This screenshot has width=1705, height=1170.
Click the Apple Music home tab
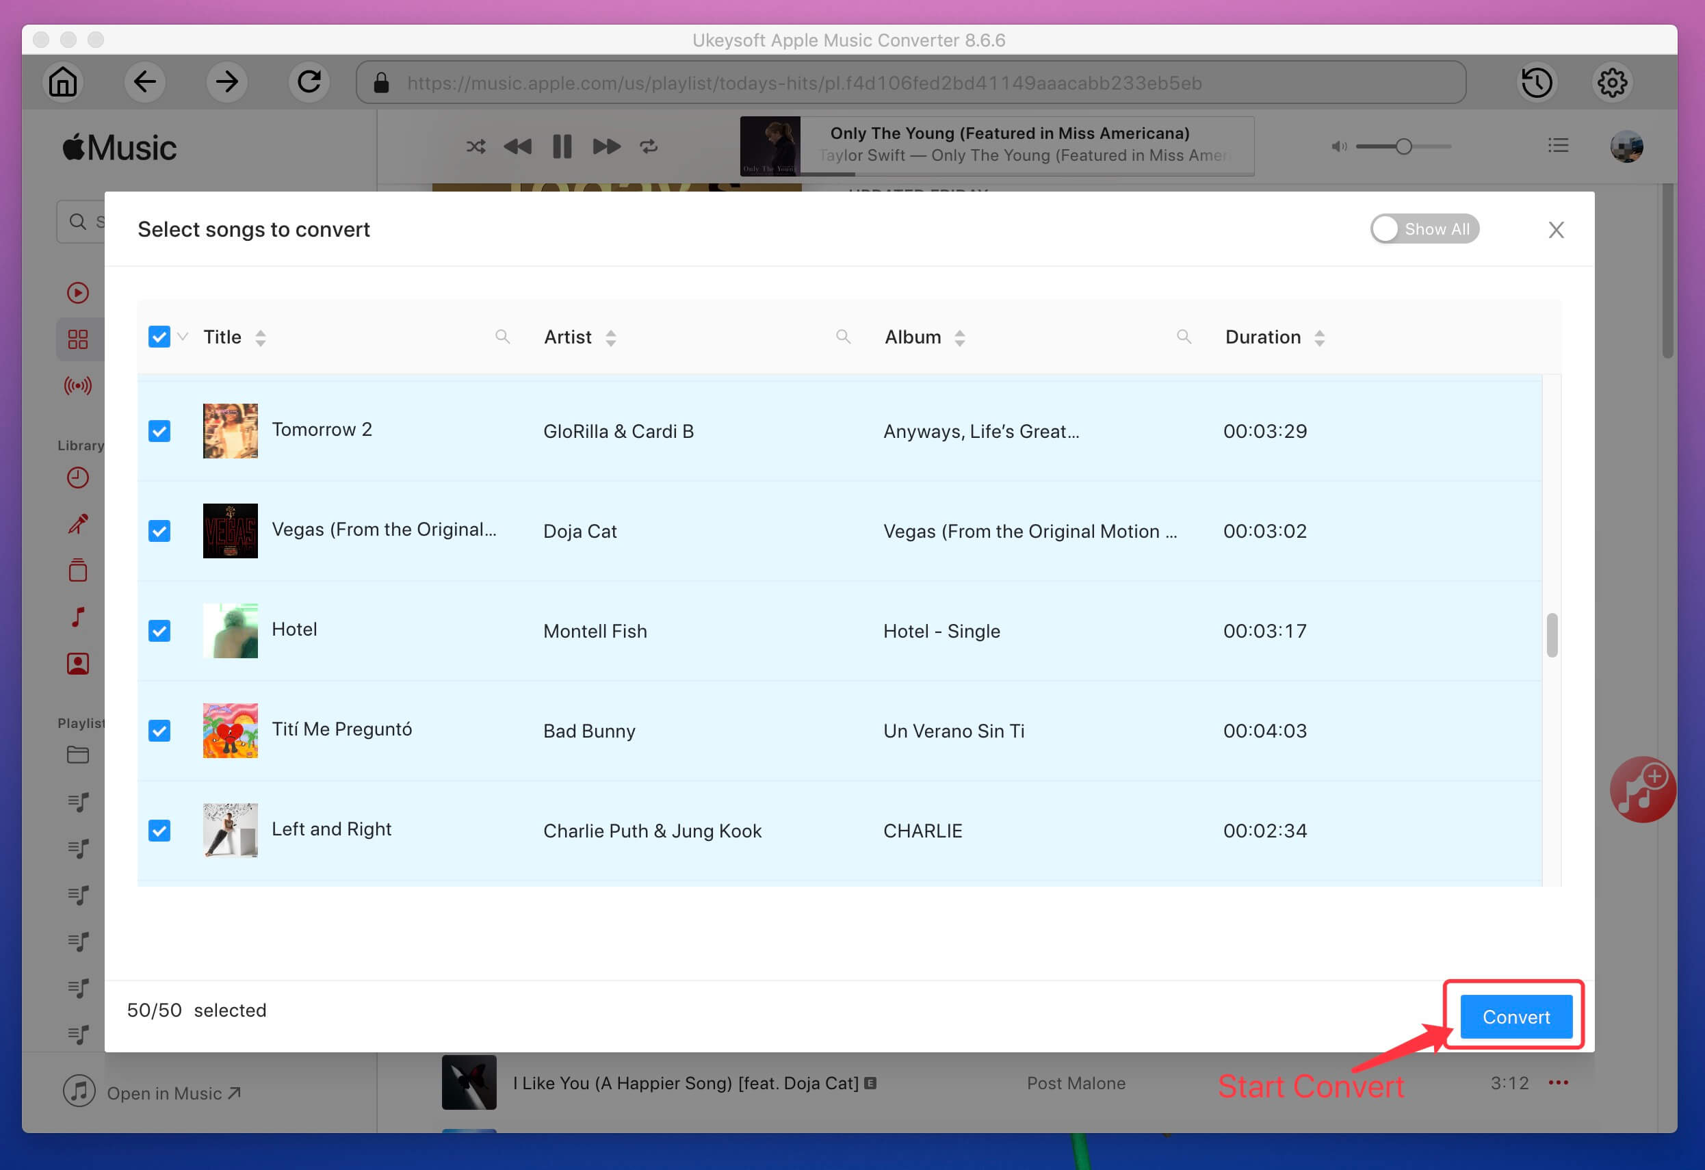click(61, 81)
